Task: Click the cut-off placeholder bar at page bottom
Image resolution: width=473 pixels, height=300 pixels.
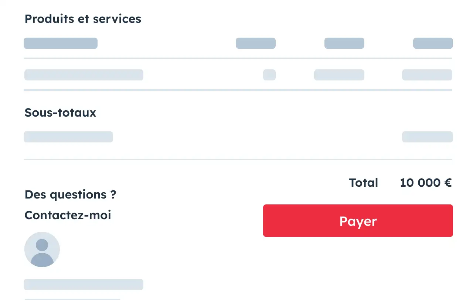Action: pos(72,299)
